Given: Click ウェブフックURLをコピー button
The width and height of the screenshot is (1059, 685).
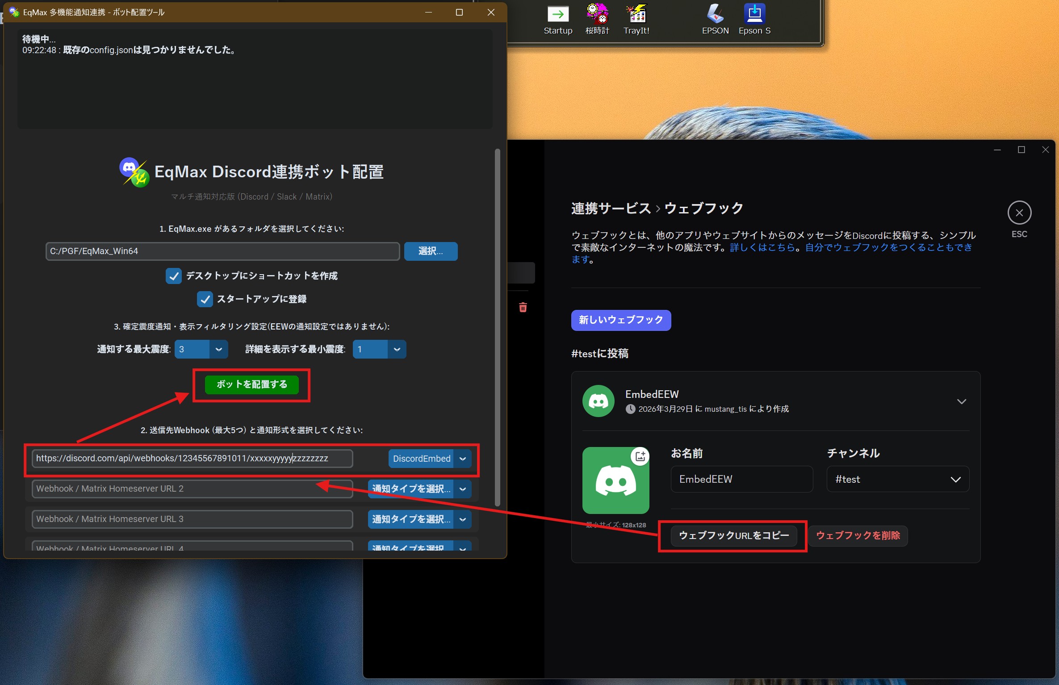Looking at the screenshot, I should 733,535.
